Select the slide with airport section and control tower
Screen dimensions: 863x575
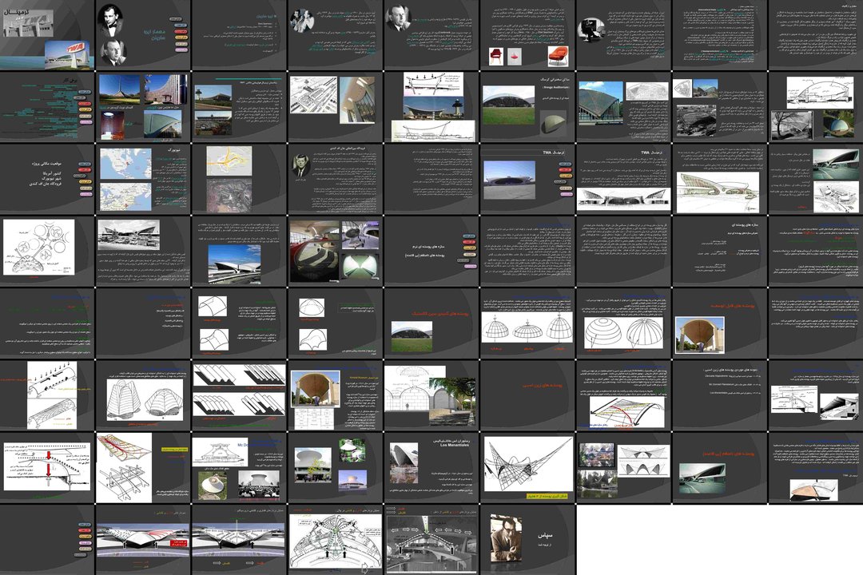pos(431,107)
